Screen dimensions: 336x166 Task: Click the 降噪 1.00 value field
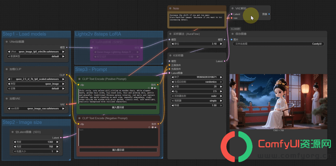[197, 105]
